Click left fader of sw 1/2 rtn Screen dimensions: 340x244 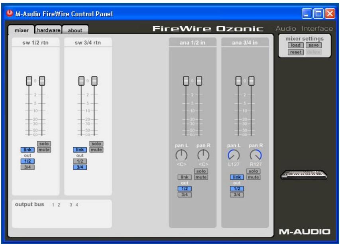pyautogui.click(x=29, y=81)
